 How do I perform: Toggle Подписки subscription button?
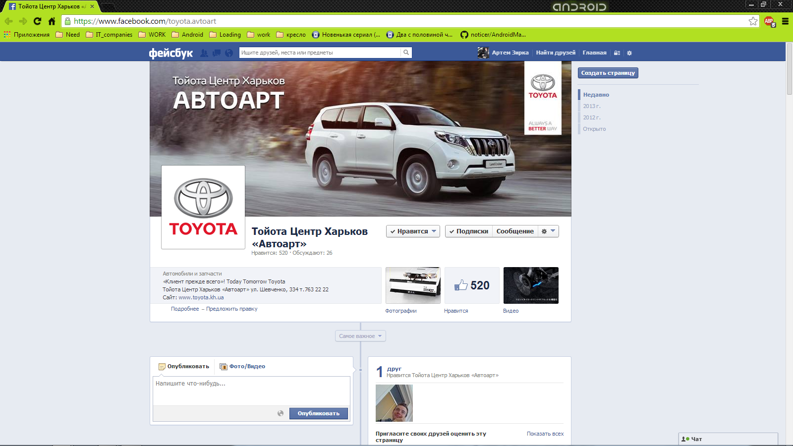[469, 231]
